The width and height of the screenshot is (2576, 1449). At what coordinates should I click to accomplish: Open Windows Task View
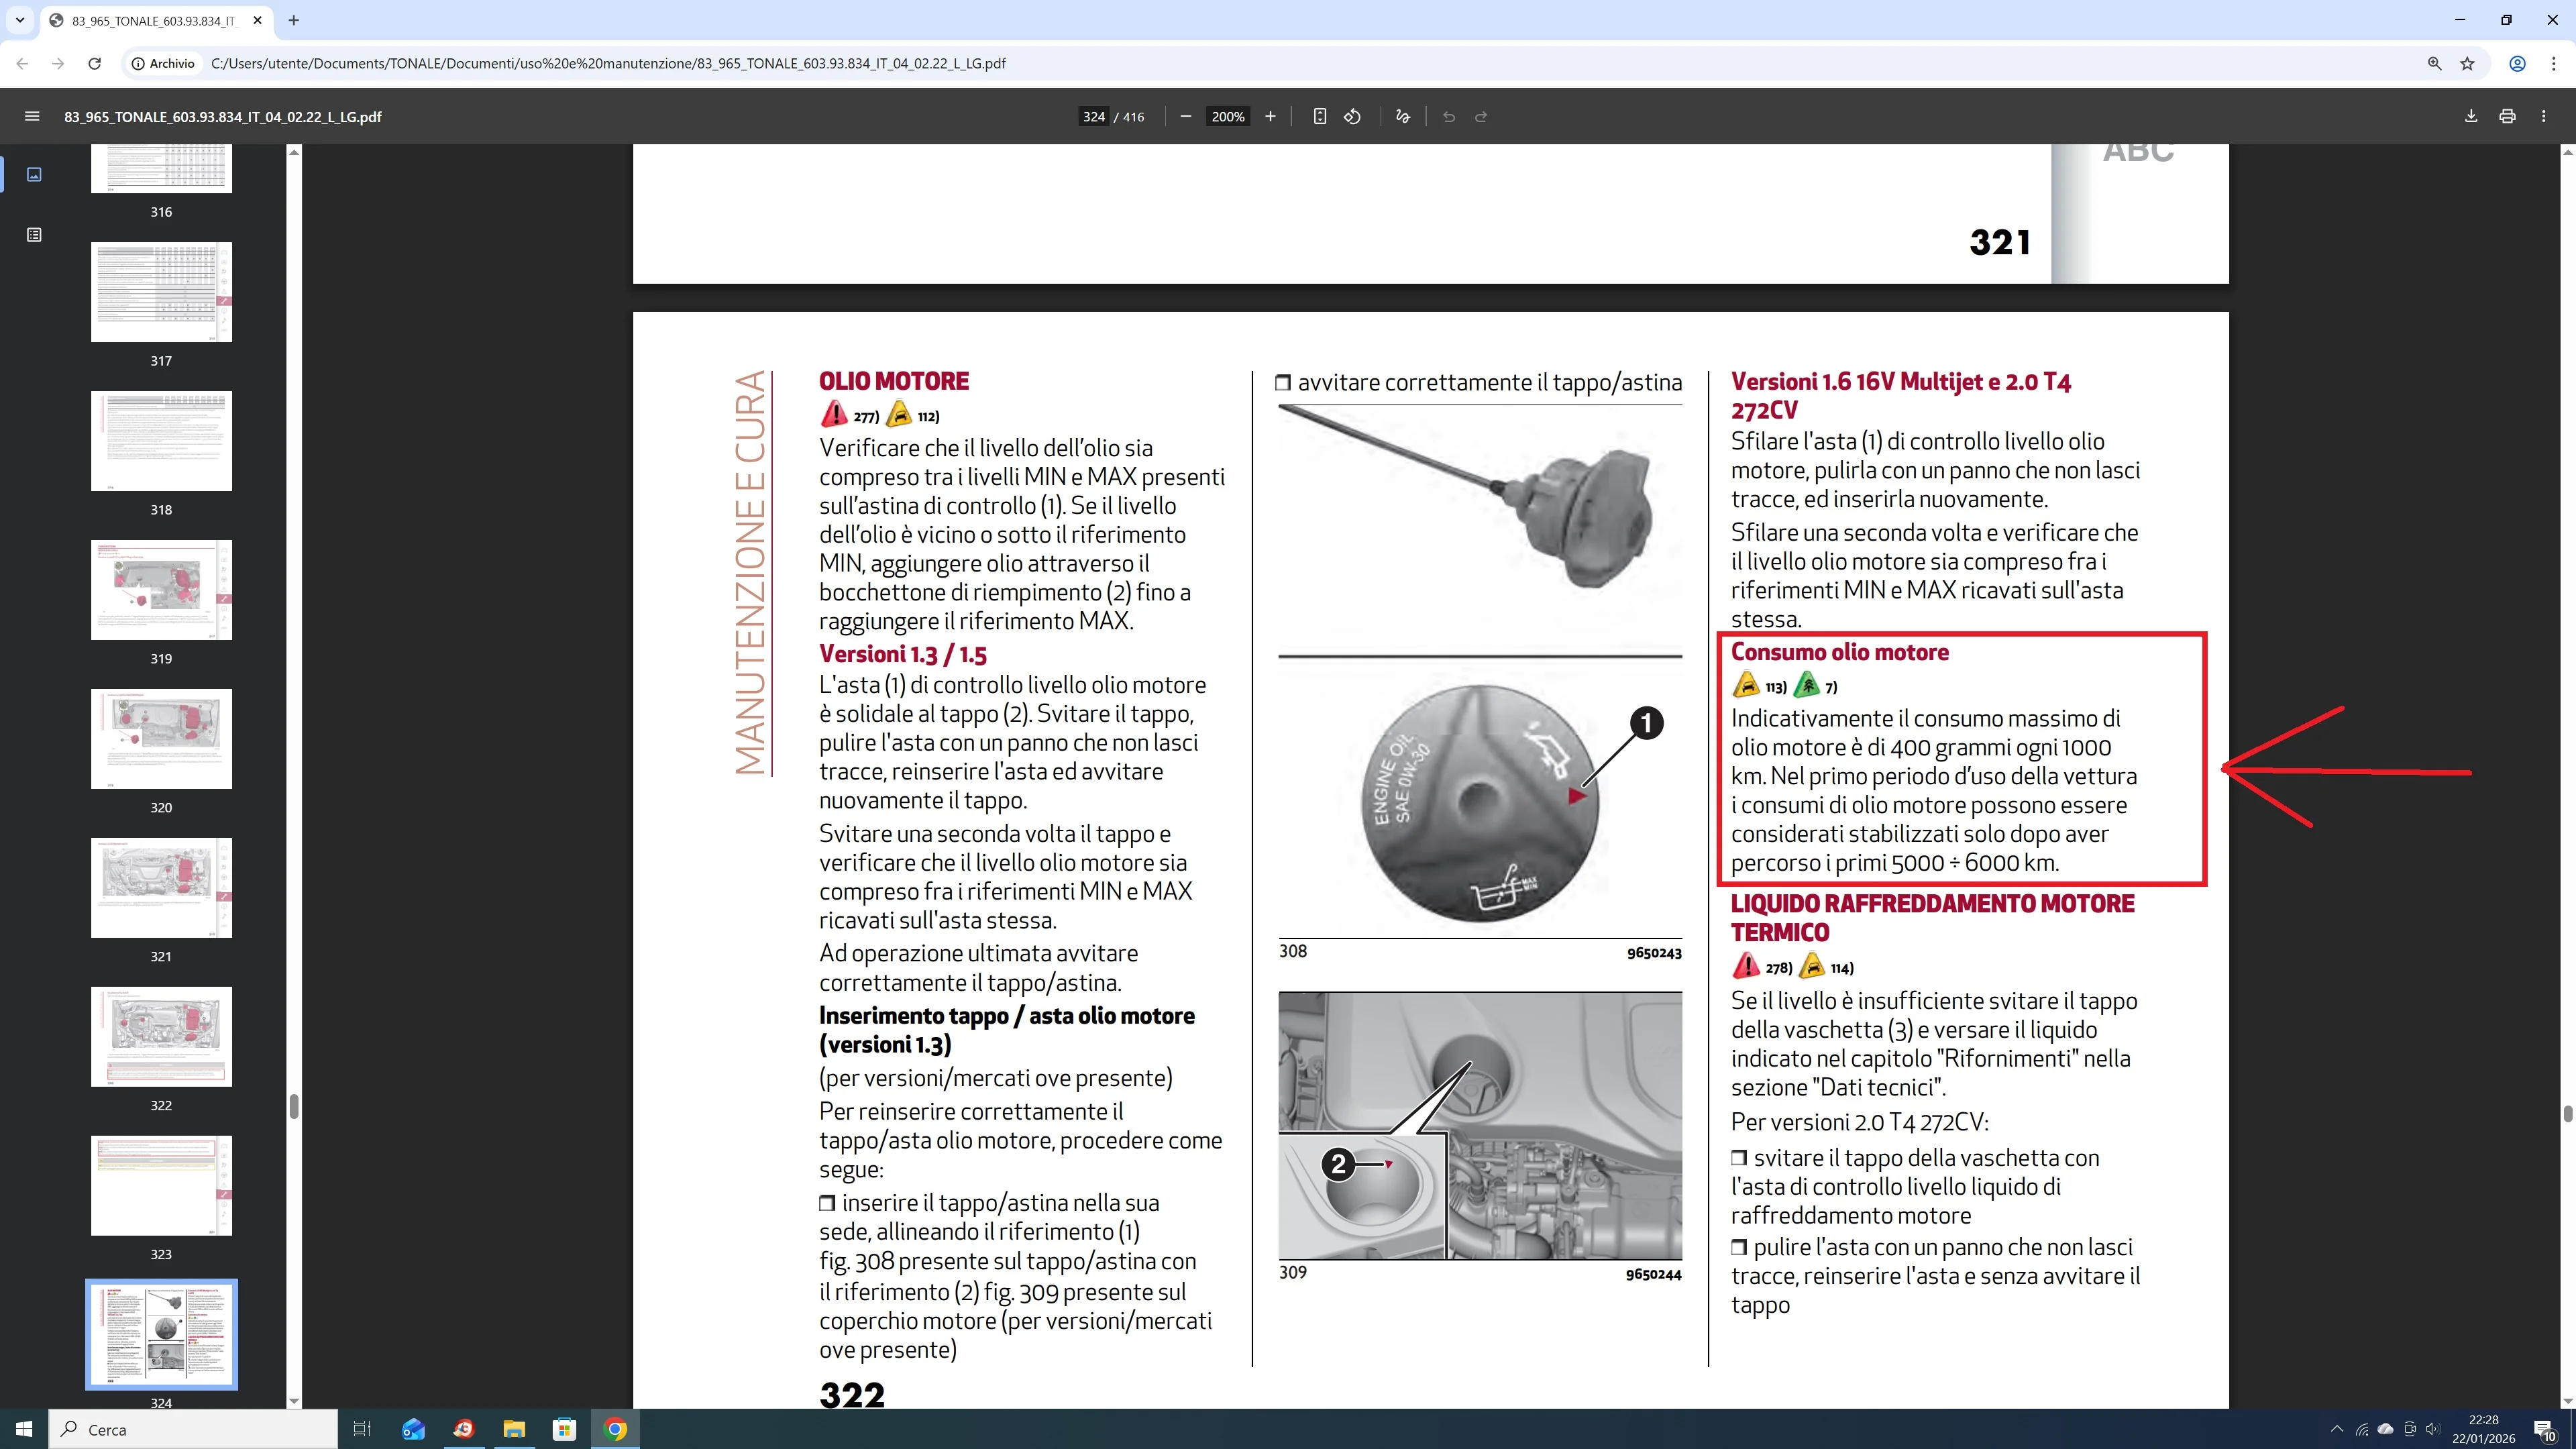pyautogui.click(x=362, y=1429)
